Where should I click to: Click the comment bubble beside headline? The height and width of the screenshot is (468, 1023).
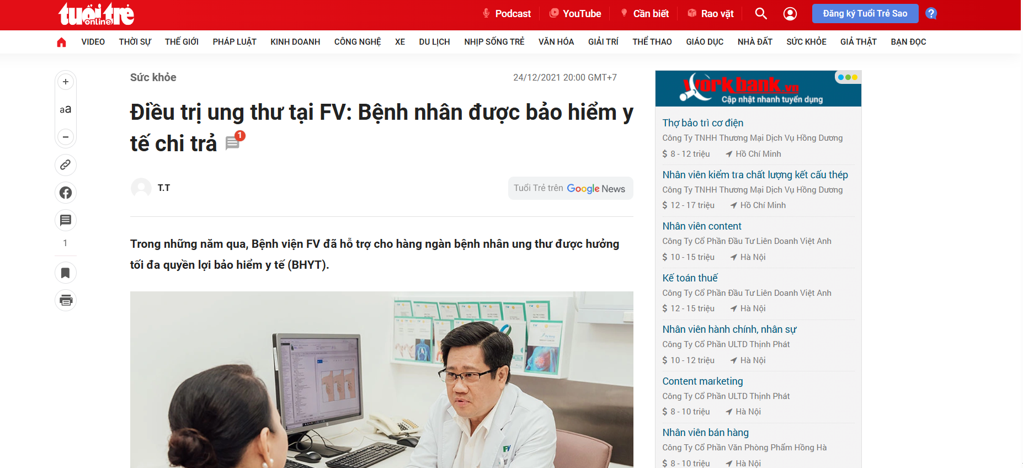[233, 143]
